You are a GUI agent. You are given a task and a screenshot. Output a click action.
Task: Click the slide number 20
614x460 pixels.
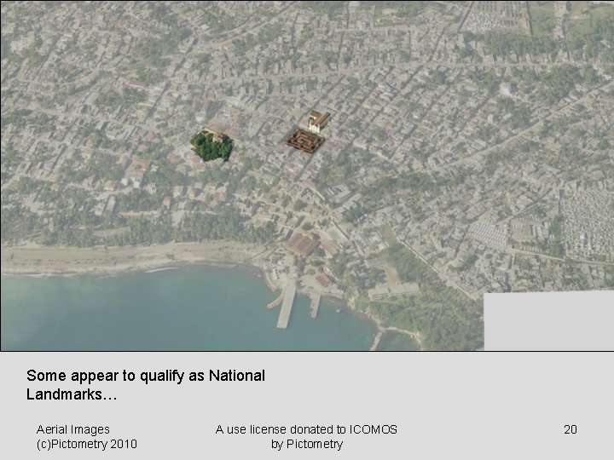[571, 429]
